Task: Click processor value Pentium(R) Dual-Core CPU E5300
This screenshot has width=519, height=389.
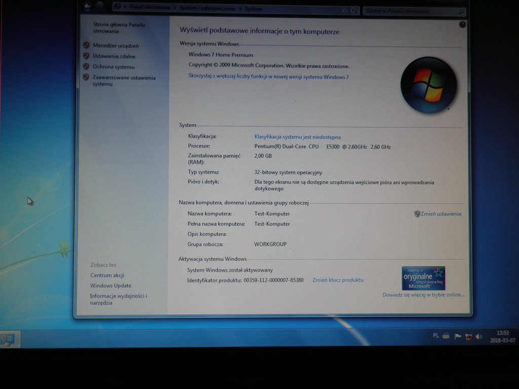Action: 322,146
